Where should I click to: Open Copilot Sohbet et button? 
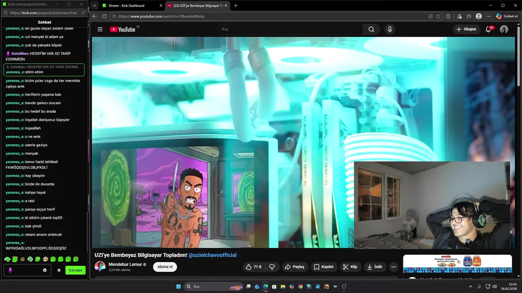[x=507, y=16]
